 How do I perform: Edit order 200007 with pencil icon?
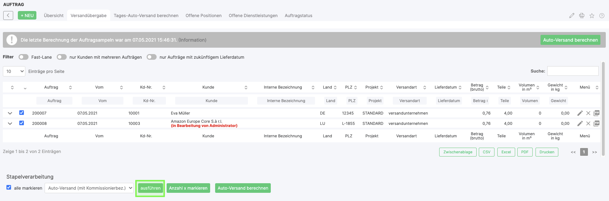[580, 113]
